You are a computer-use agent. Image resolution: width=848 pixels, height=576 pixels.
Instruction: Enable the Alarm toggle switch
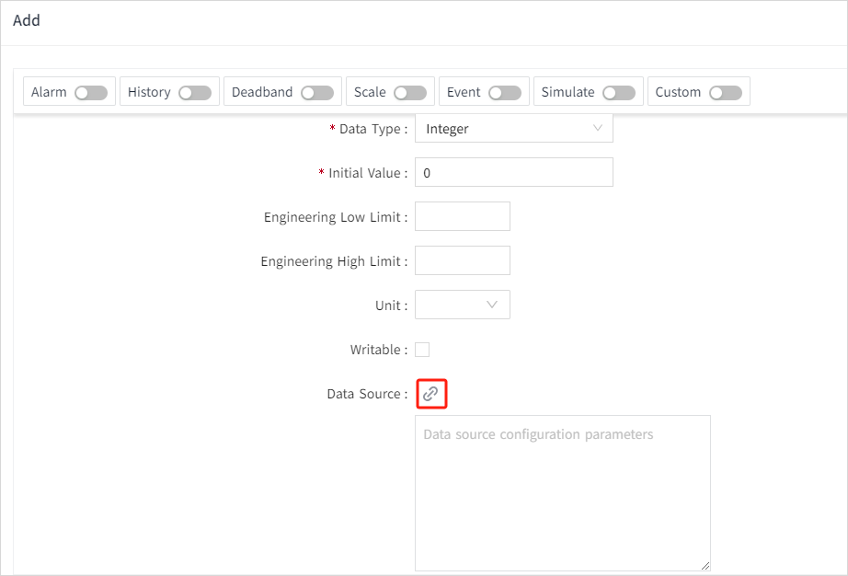click(91, 93)
